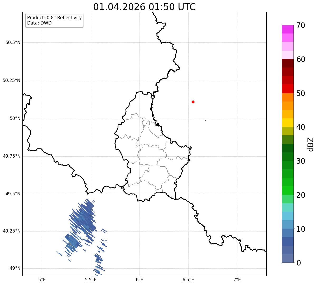
Task: Click the yellow swatch just above 40 dBZ
Action: [287, 123]
